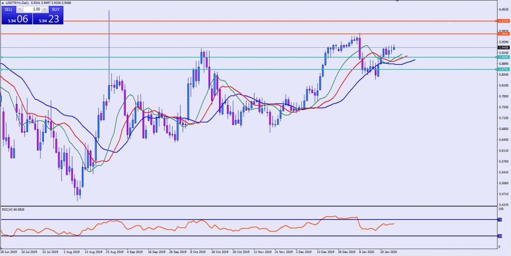Increase lot volume with up arrow

tap(45, 9)
